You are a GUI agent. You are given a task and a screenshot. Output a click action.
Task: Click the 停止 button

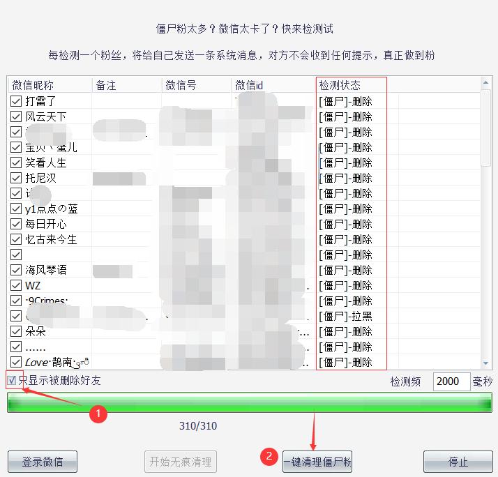pos(458,462)
